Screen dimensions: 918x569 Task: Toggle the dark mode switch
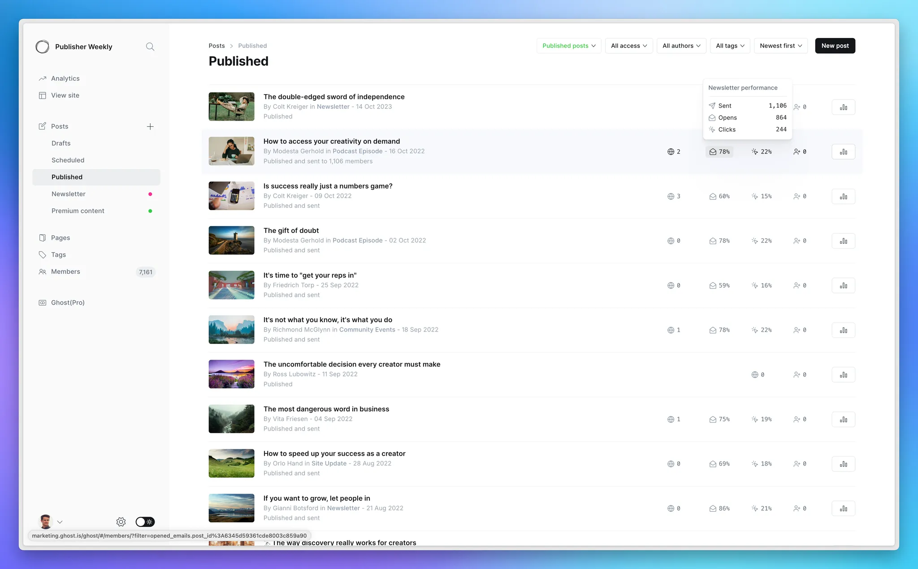coord(145,522)
